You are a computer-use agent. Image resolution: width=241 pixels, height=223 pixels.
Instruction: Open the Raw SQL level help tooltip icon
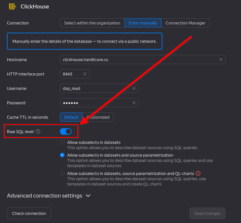pos(38,131)
